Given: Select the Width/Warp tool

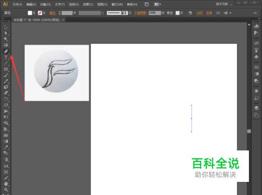Looking at the screenshot, I should [x=6, y=111].
